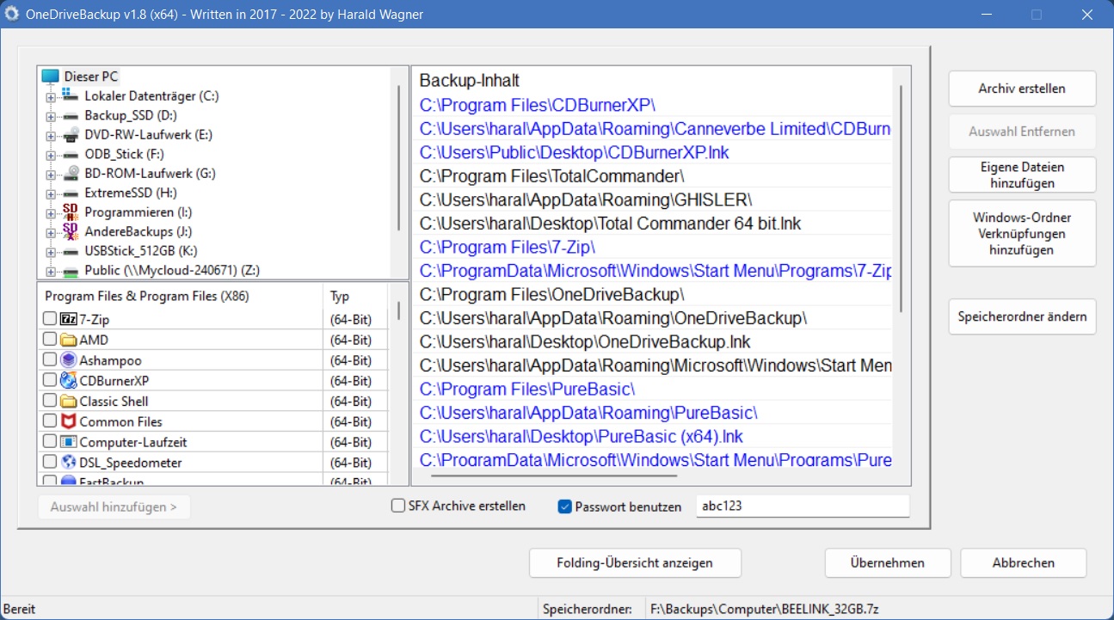Viewport: 1114px width, 620px height.
Task: Click the Computer-Laufzeit program icon
Action: coord(68,442)
